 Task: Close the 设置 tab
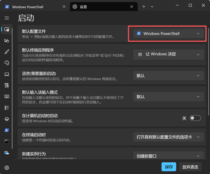(x=132, y=7)
